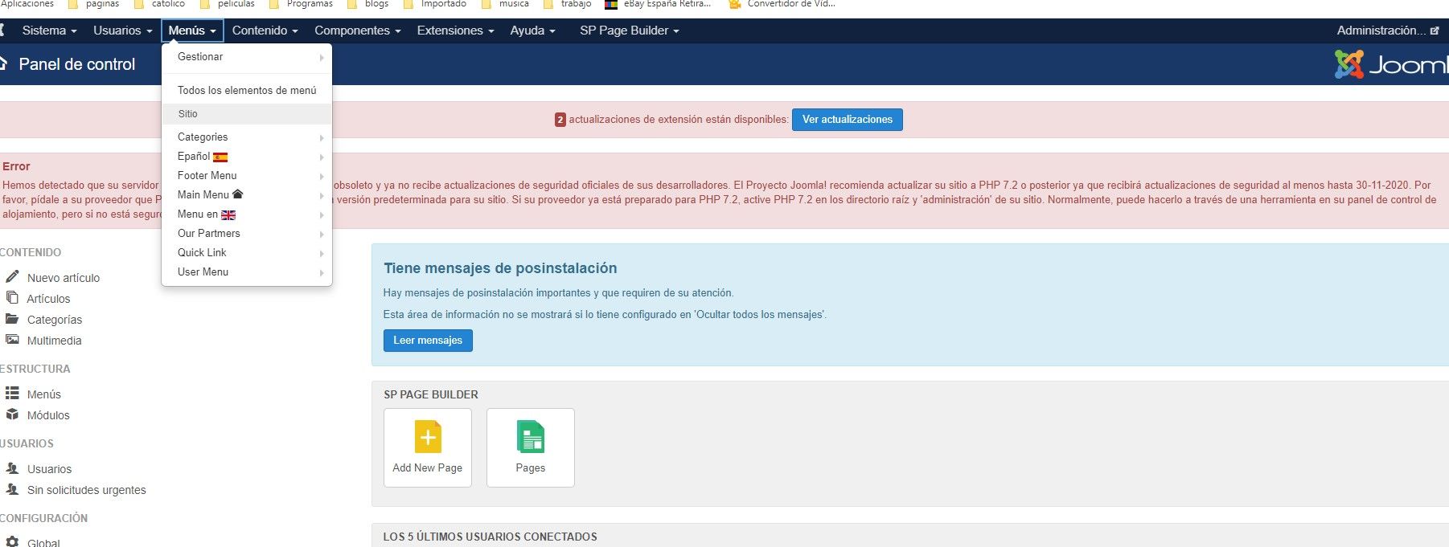Click the external link icon by Administración
Viewport: 1449px width, 547px height.
[1435, 31]
